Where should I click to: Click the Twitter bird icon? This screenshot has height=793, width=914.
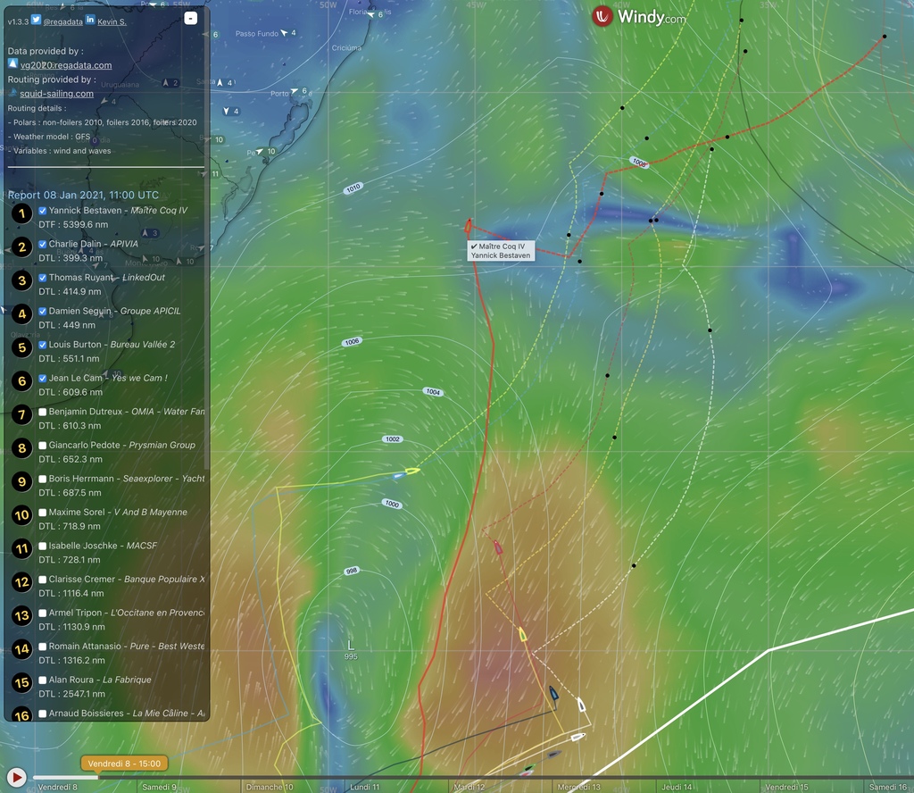coord(36,20)
